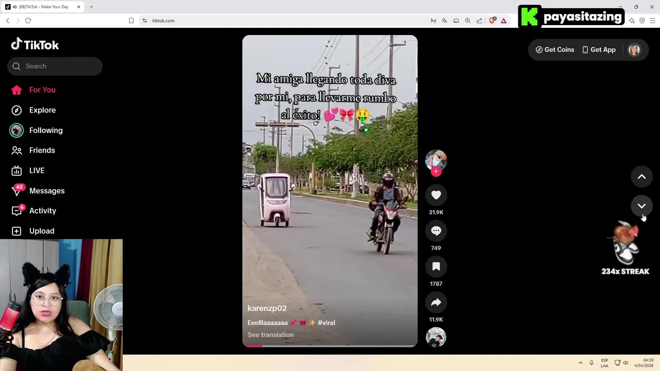This screenshot has width=660, height=371.
Task: Open Brave Rewards triangle icon
Action: 504,21
